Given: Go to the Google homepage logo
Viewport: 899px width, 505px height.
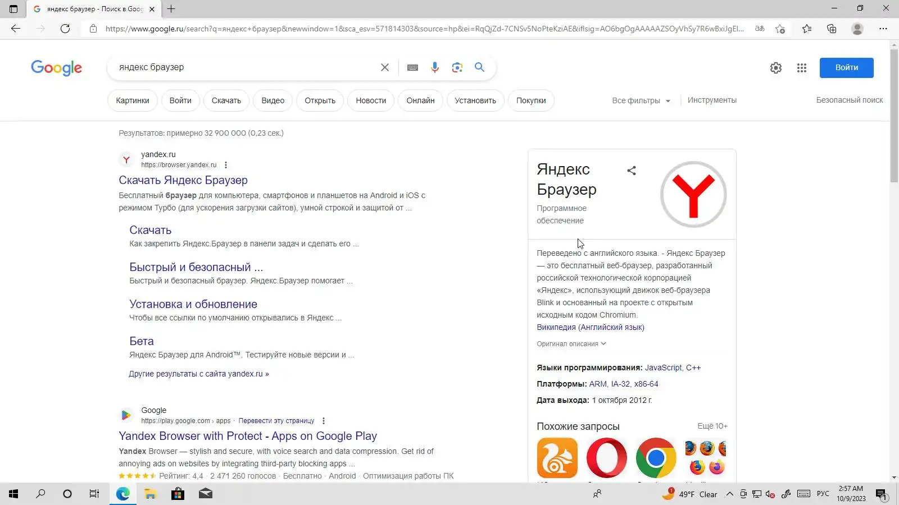Looking at the screenshot, I should pyautogui.click(x=56, y=68).
